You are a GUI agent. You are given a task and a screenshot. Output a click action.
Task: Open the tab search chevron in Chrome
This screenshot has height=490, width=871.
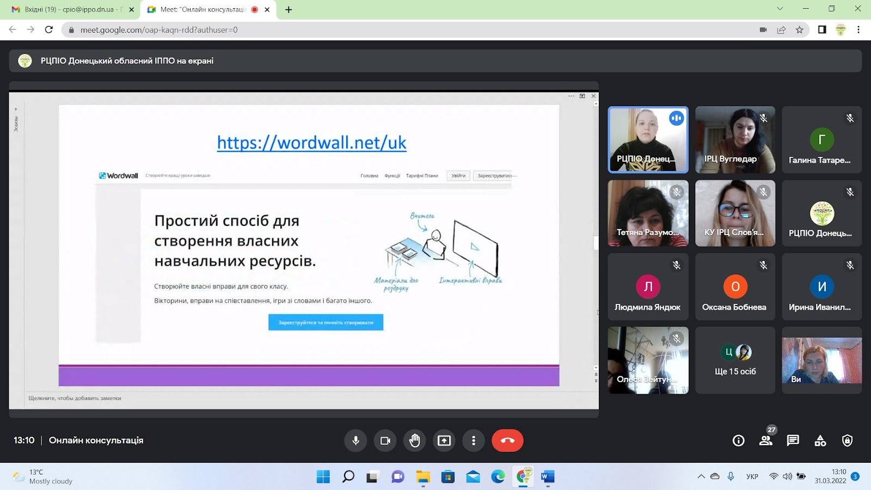click(x=780, y=9)
